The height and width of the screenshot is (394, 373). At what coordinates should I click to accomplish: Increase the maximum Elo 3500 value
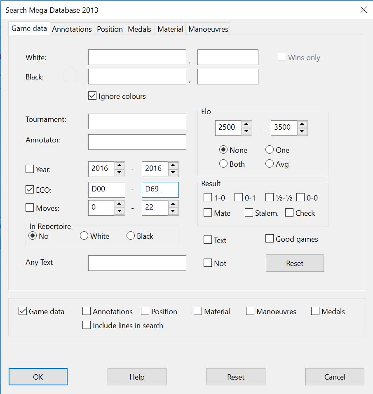302,124
